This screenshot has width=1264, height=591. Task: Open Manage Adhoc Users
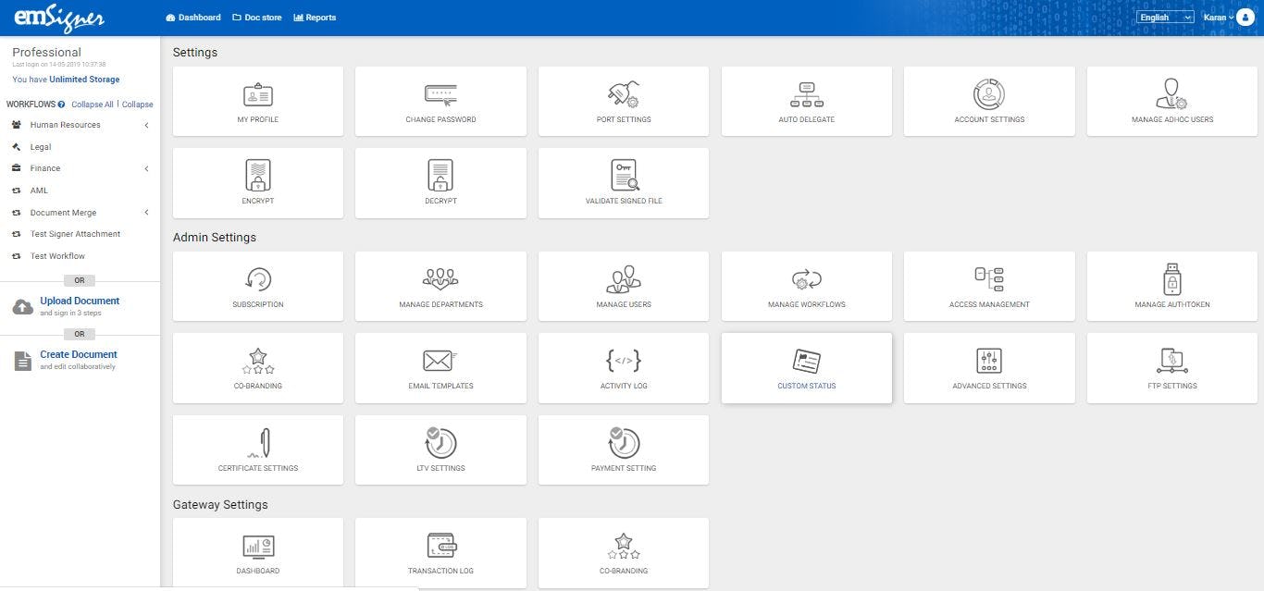point(1171,101)
